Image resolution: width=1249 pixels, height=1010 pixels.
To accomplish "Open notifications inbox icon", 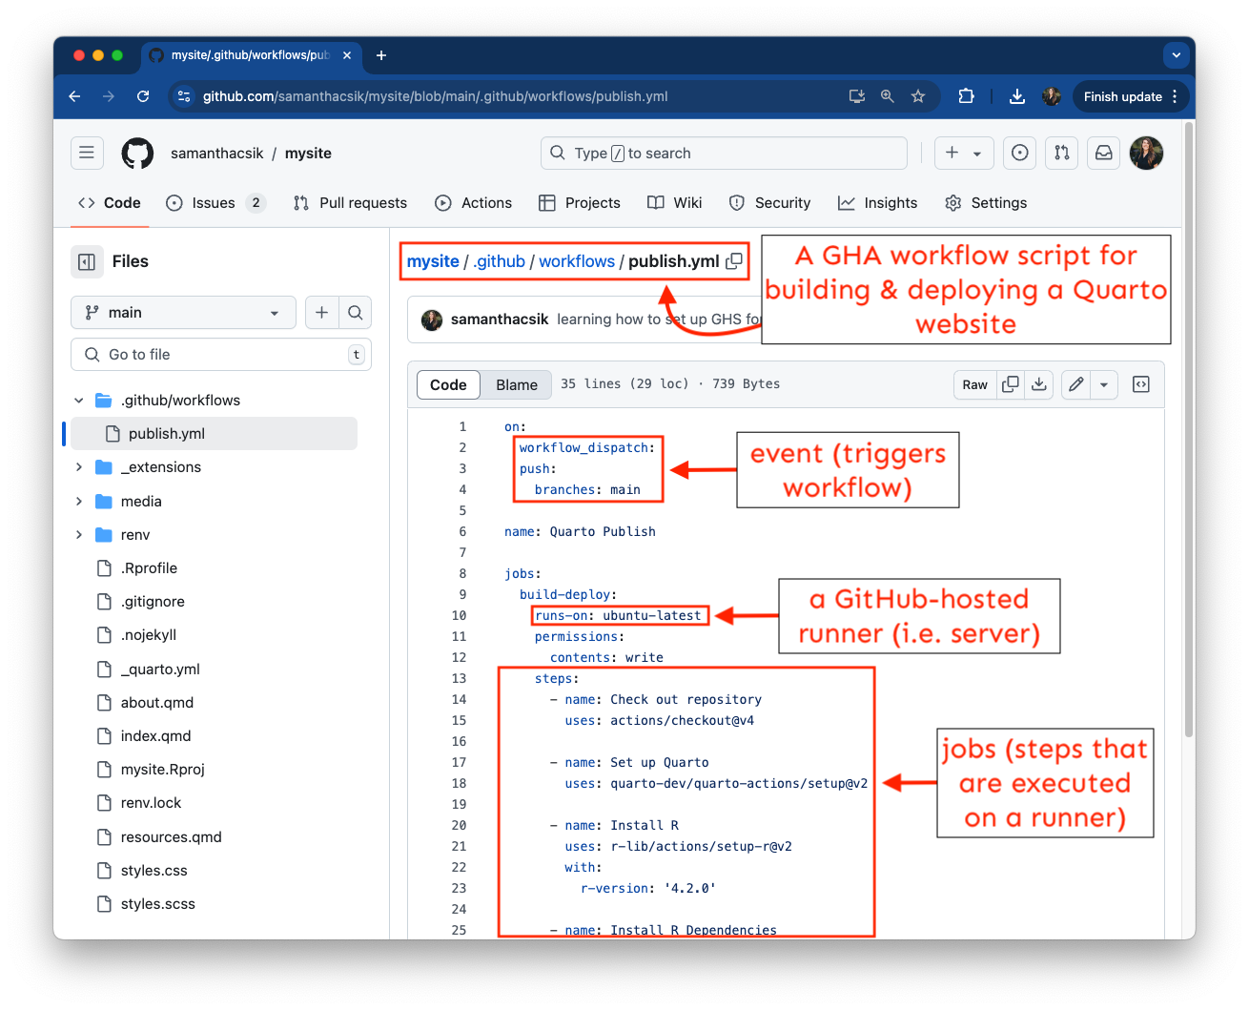I will (x=1103, y=154).
